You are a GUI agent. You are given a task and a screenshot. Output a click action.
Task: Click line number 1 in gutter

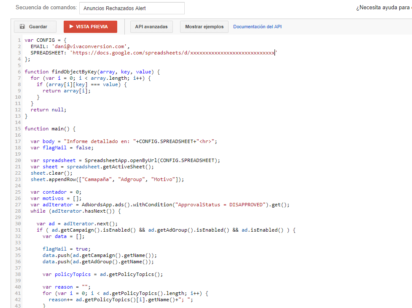[19, 40]
